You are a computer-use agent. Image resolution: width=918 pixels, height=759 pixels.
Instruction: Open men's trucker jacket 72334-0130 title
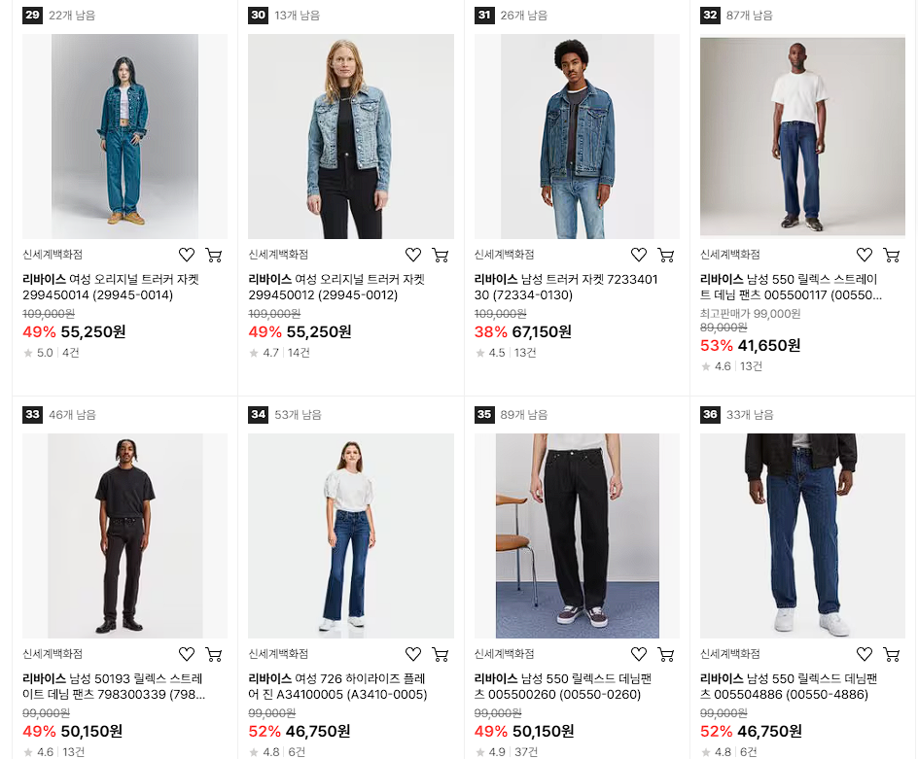pos(566,288)
